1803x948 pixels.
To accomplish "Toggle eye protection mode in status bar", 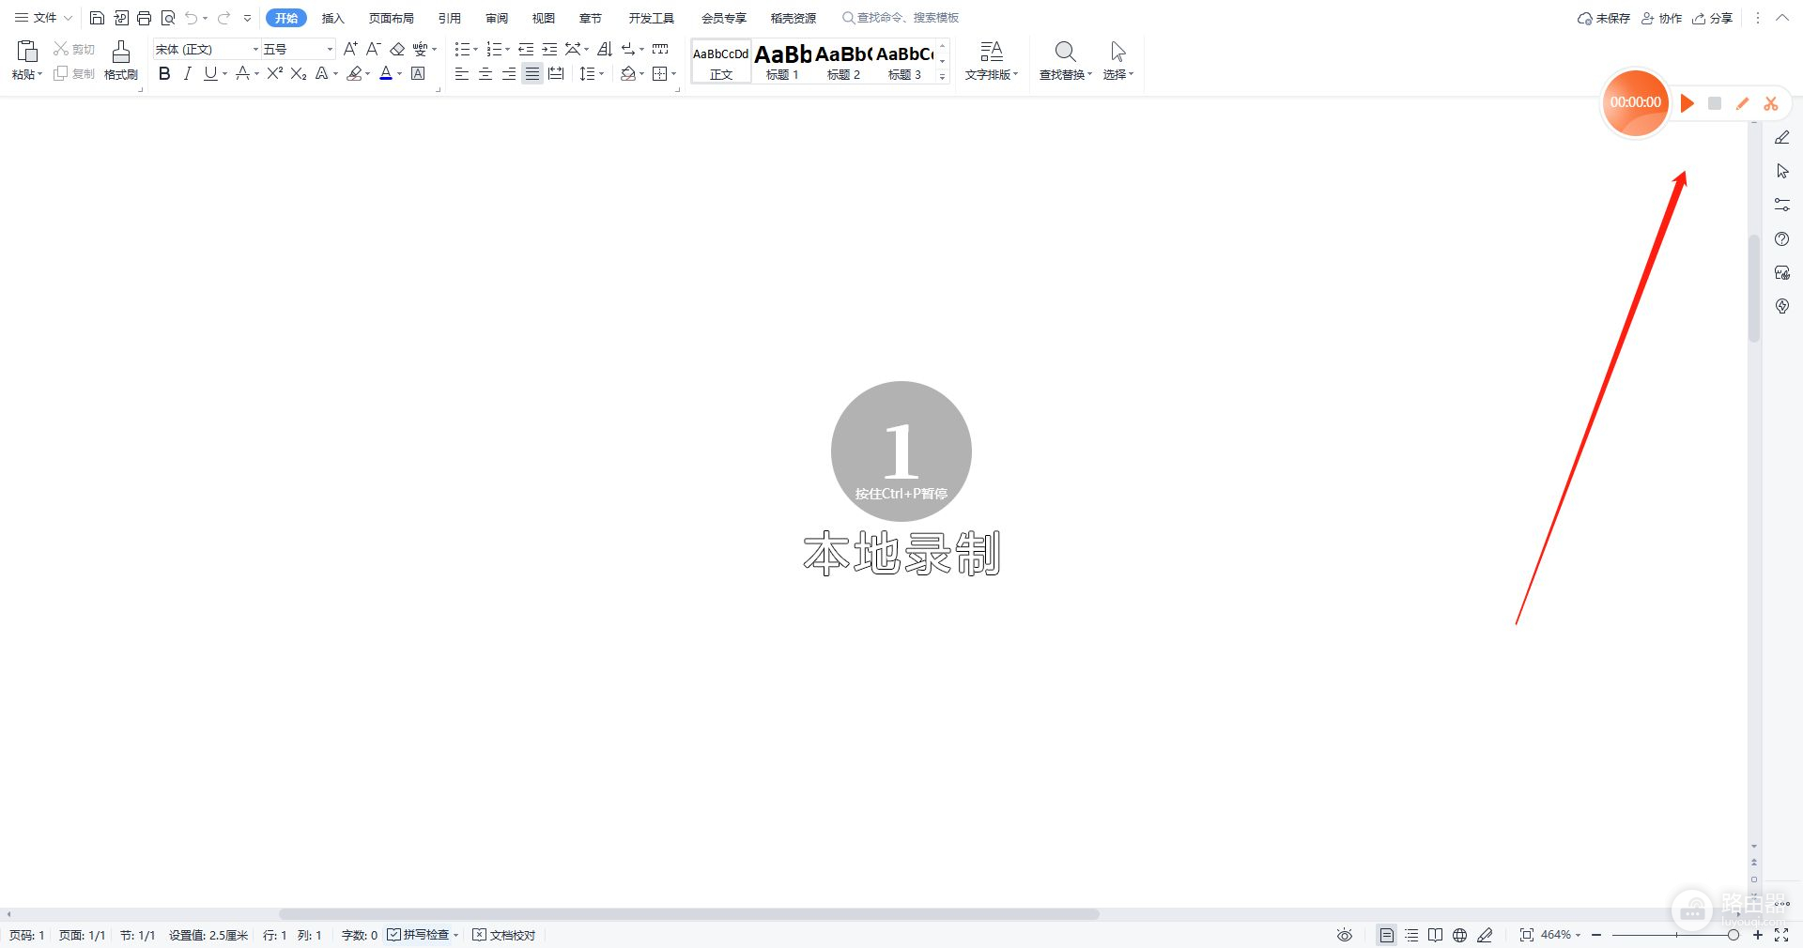I will 1345,935.
